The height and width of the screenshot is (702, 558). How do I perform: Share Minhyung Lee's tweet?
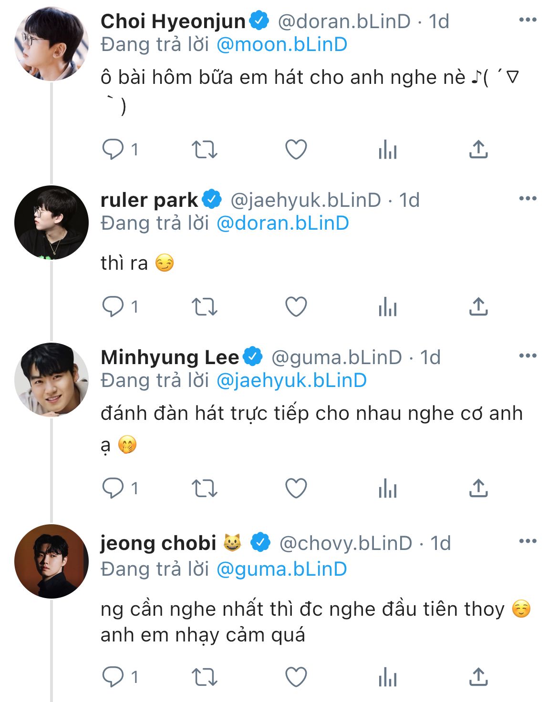click(478, 488)
